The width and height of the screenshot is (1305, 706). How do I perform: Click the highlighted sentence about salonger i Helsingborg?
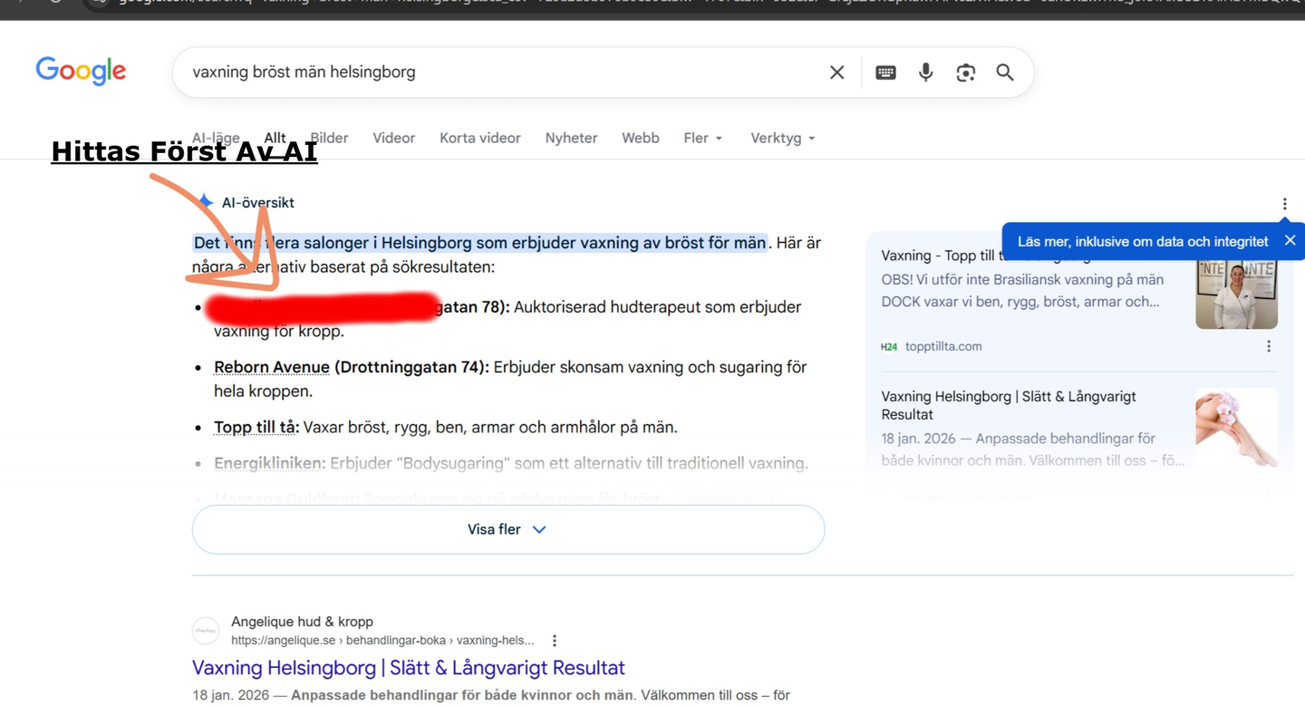click(x=480, y=243)
